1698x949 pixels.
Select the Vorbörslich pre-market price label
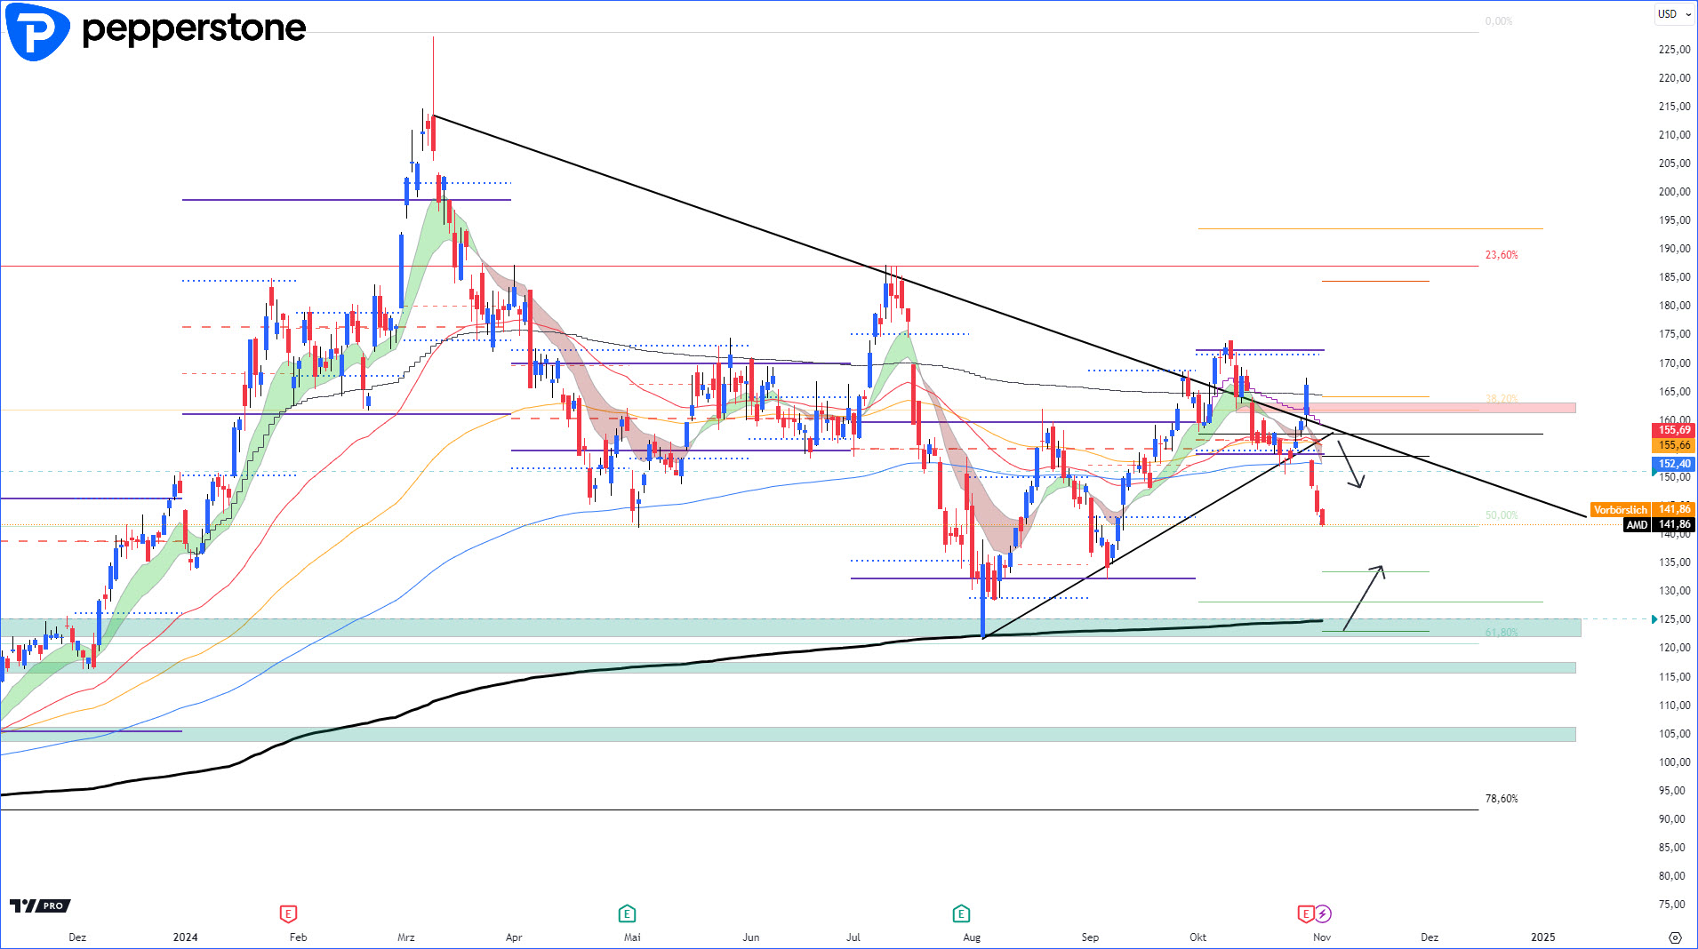coord(1620,510)
